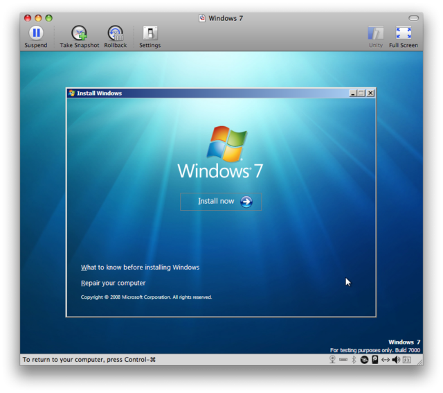443x393 pixels.
Task: Enter Full Screen mode
Action: 404,37
